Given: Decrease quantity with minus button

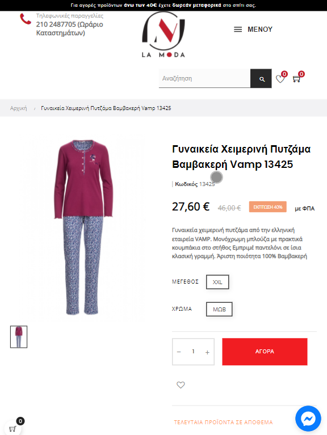Looking at the screenshot, I should tap(179, 352).
